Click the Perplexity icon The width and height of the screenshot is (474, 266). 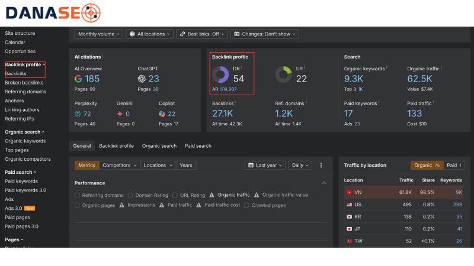(x=78, y=113)
